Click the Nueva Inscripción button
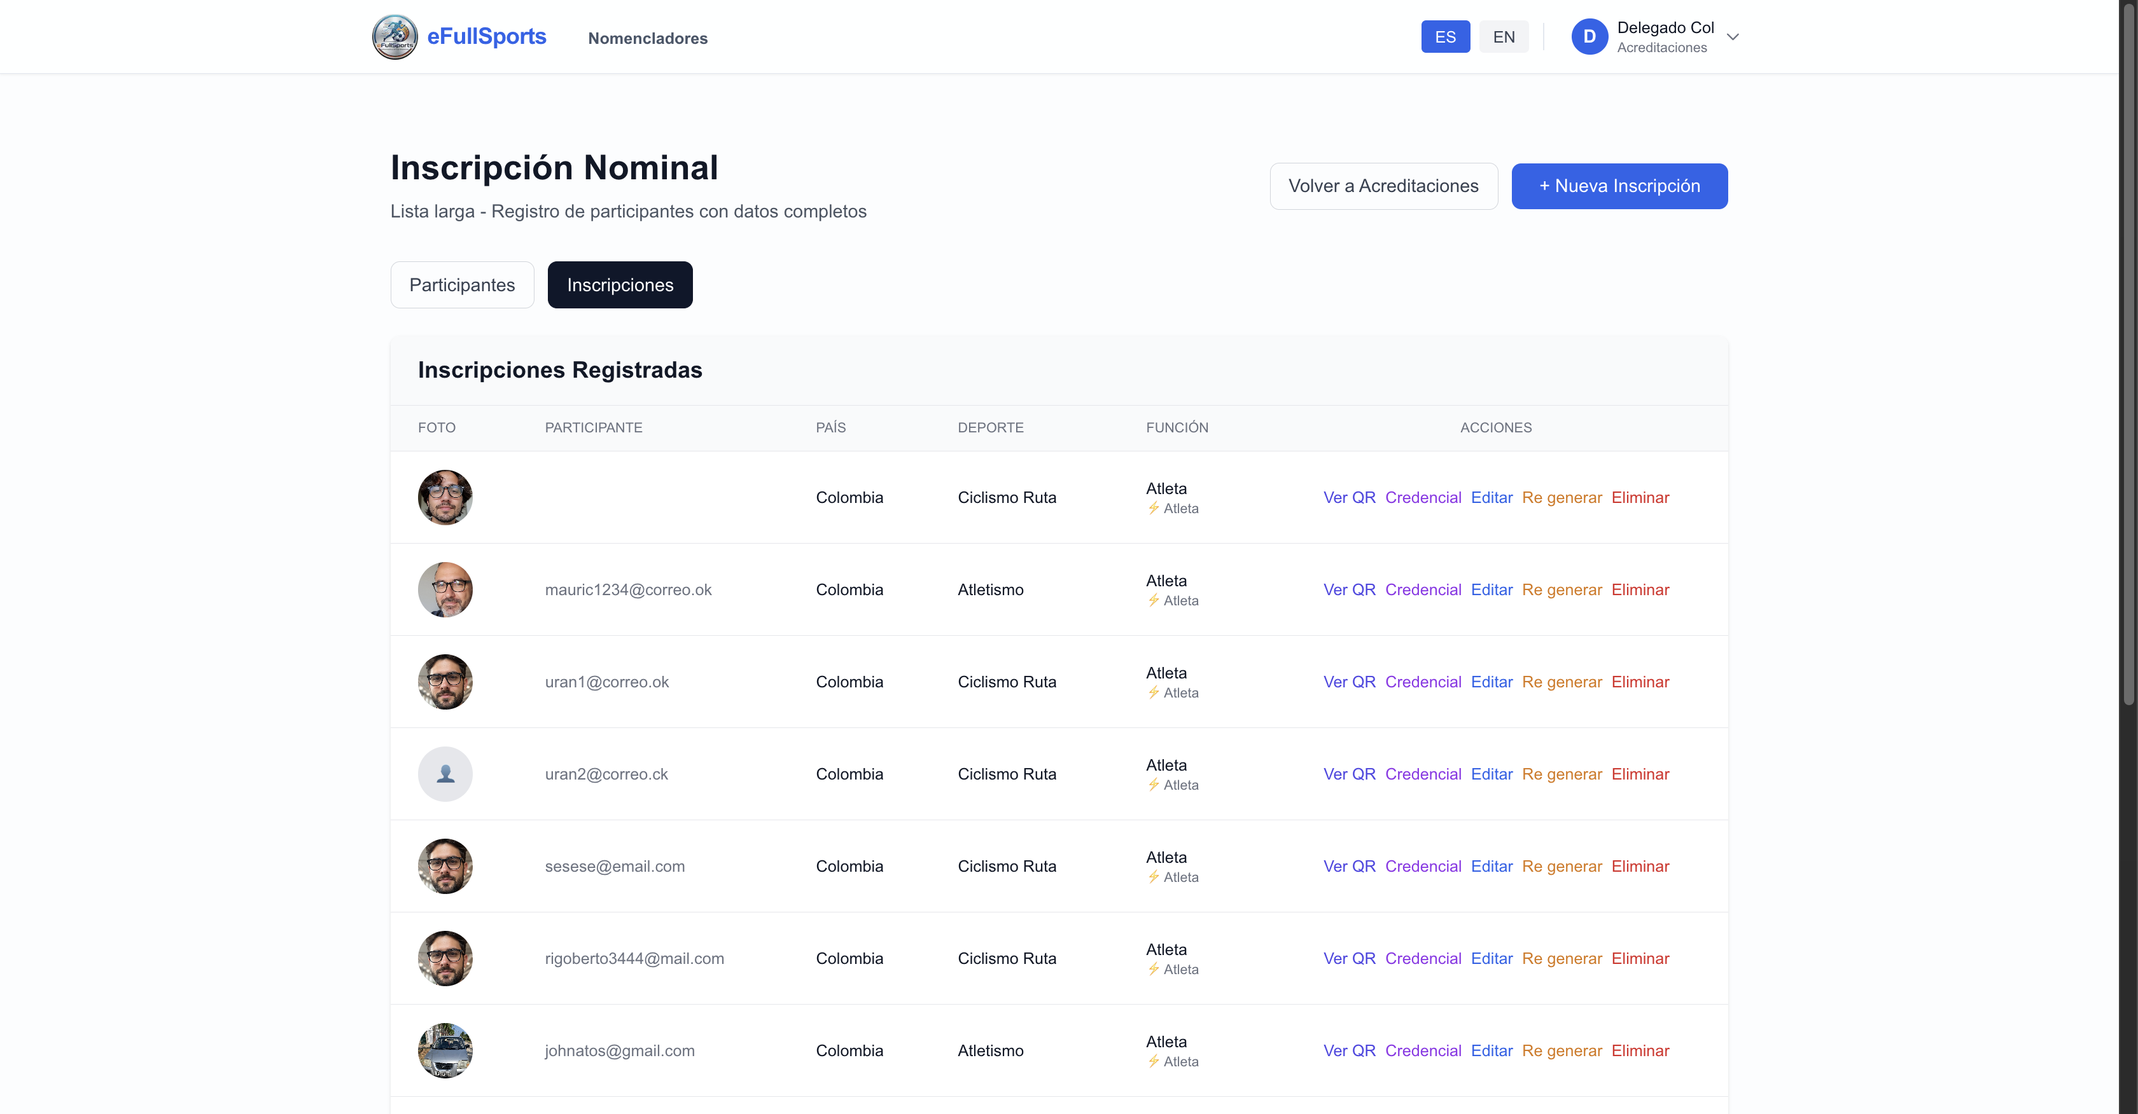Image resolution: width=2138 pixels, height=1114 pixels. [x=1618, y=186]
